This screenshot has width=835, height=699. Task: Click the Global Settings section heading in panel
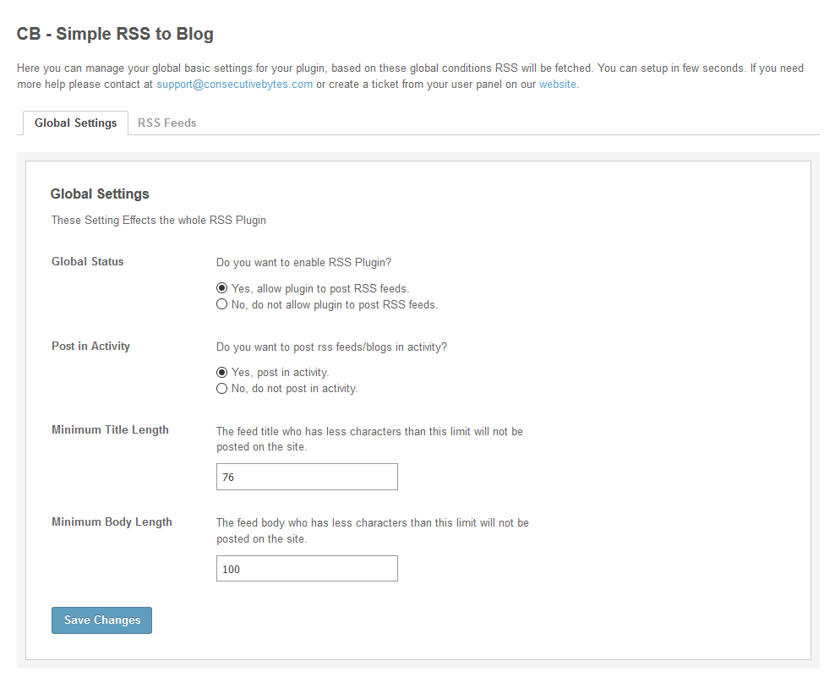100,194
